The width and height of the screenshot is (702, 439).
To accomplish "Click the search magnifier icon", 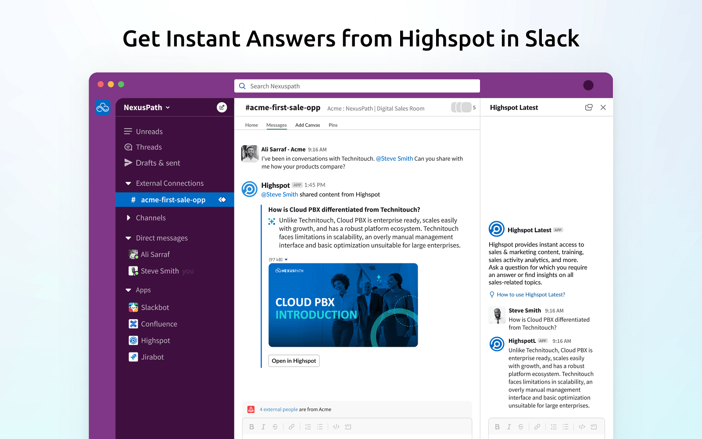I will pos(242,86).
